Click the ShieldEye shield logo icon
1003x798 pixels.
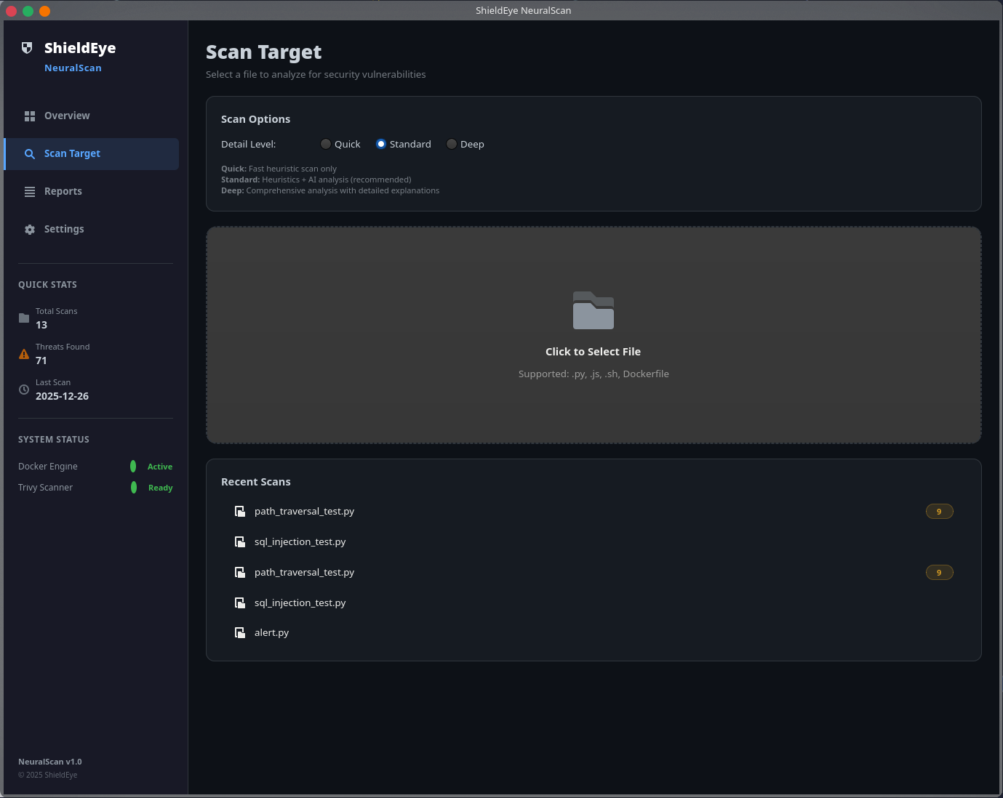point(27,48)
